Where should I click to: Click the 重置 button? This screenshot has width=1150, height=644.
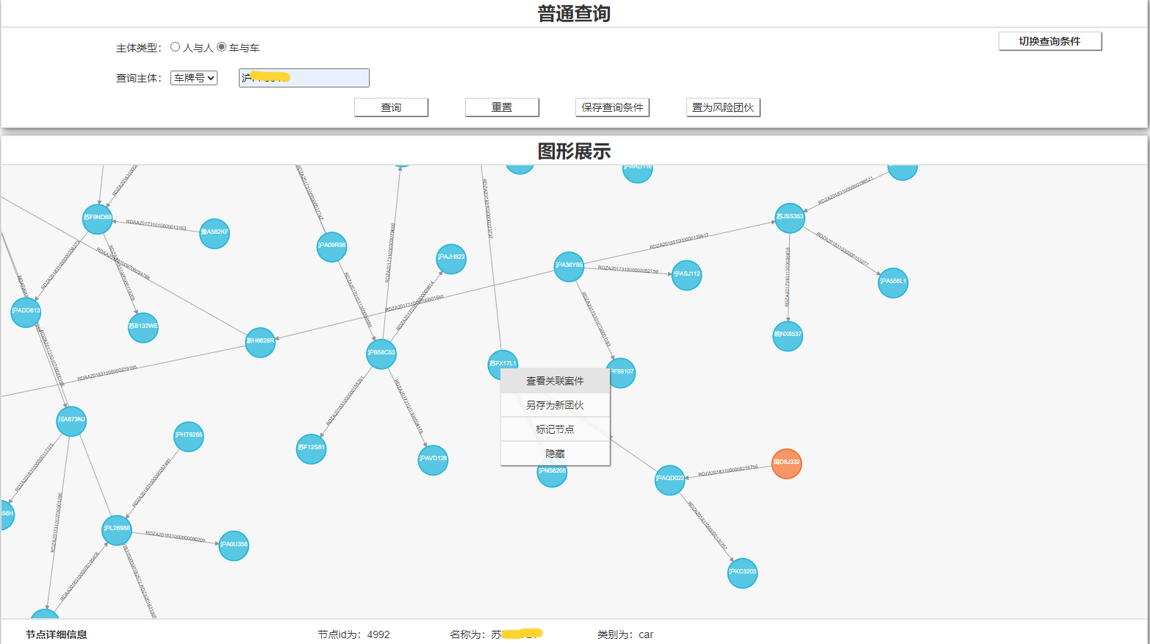point(502,107)
